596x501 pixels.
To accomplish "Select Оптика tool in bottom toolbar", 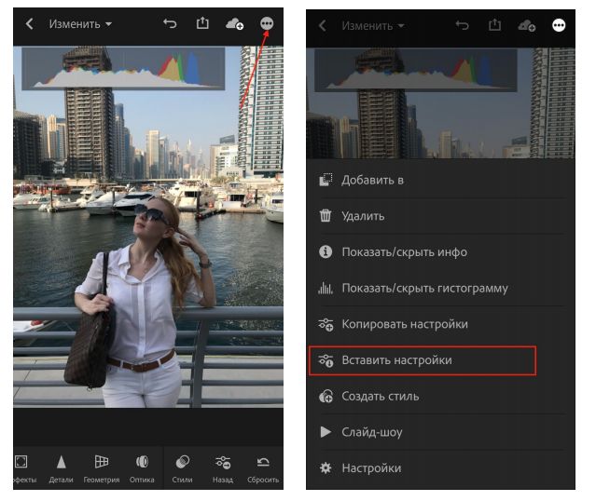I will click(x=142, y=469).
